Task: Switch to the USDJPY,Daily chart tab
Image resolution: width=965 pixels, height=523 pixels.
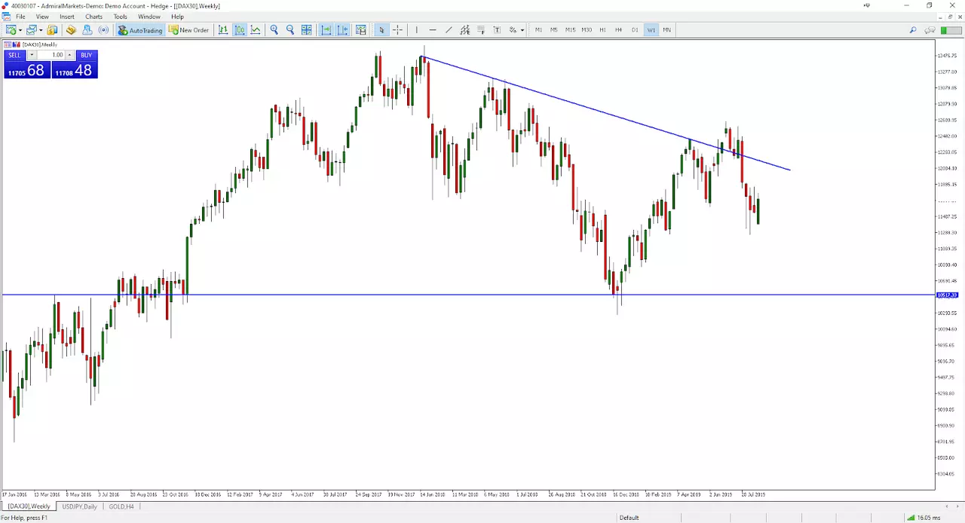Action: (80, 506)
